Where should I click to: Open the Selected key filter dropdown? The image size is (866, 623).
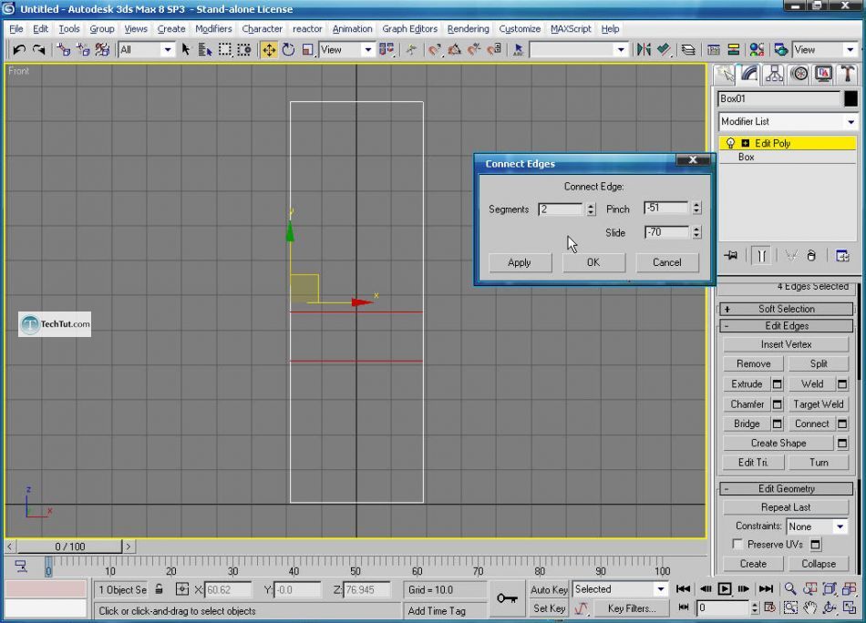coord(620,589)
